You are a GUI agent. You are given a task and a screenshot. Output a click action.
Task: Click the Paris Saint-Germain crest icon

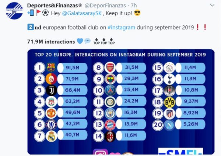[x=110, y=90]
